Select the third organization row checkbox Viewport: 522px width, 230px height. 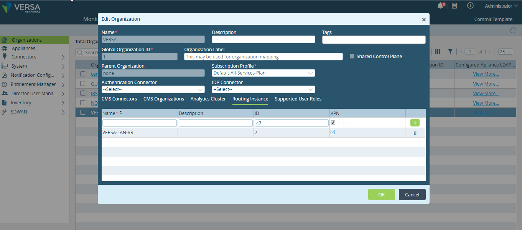[x=82, y=93]
